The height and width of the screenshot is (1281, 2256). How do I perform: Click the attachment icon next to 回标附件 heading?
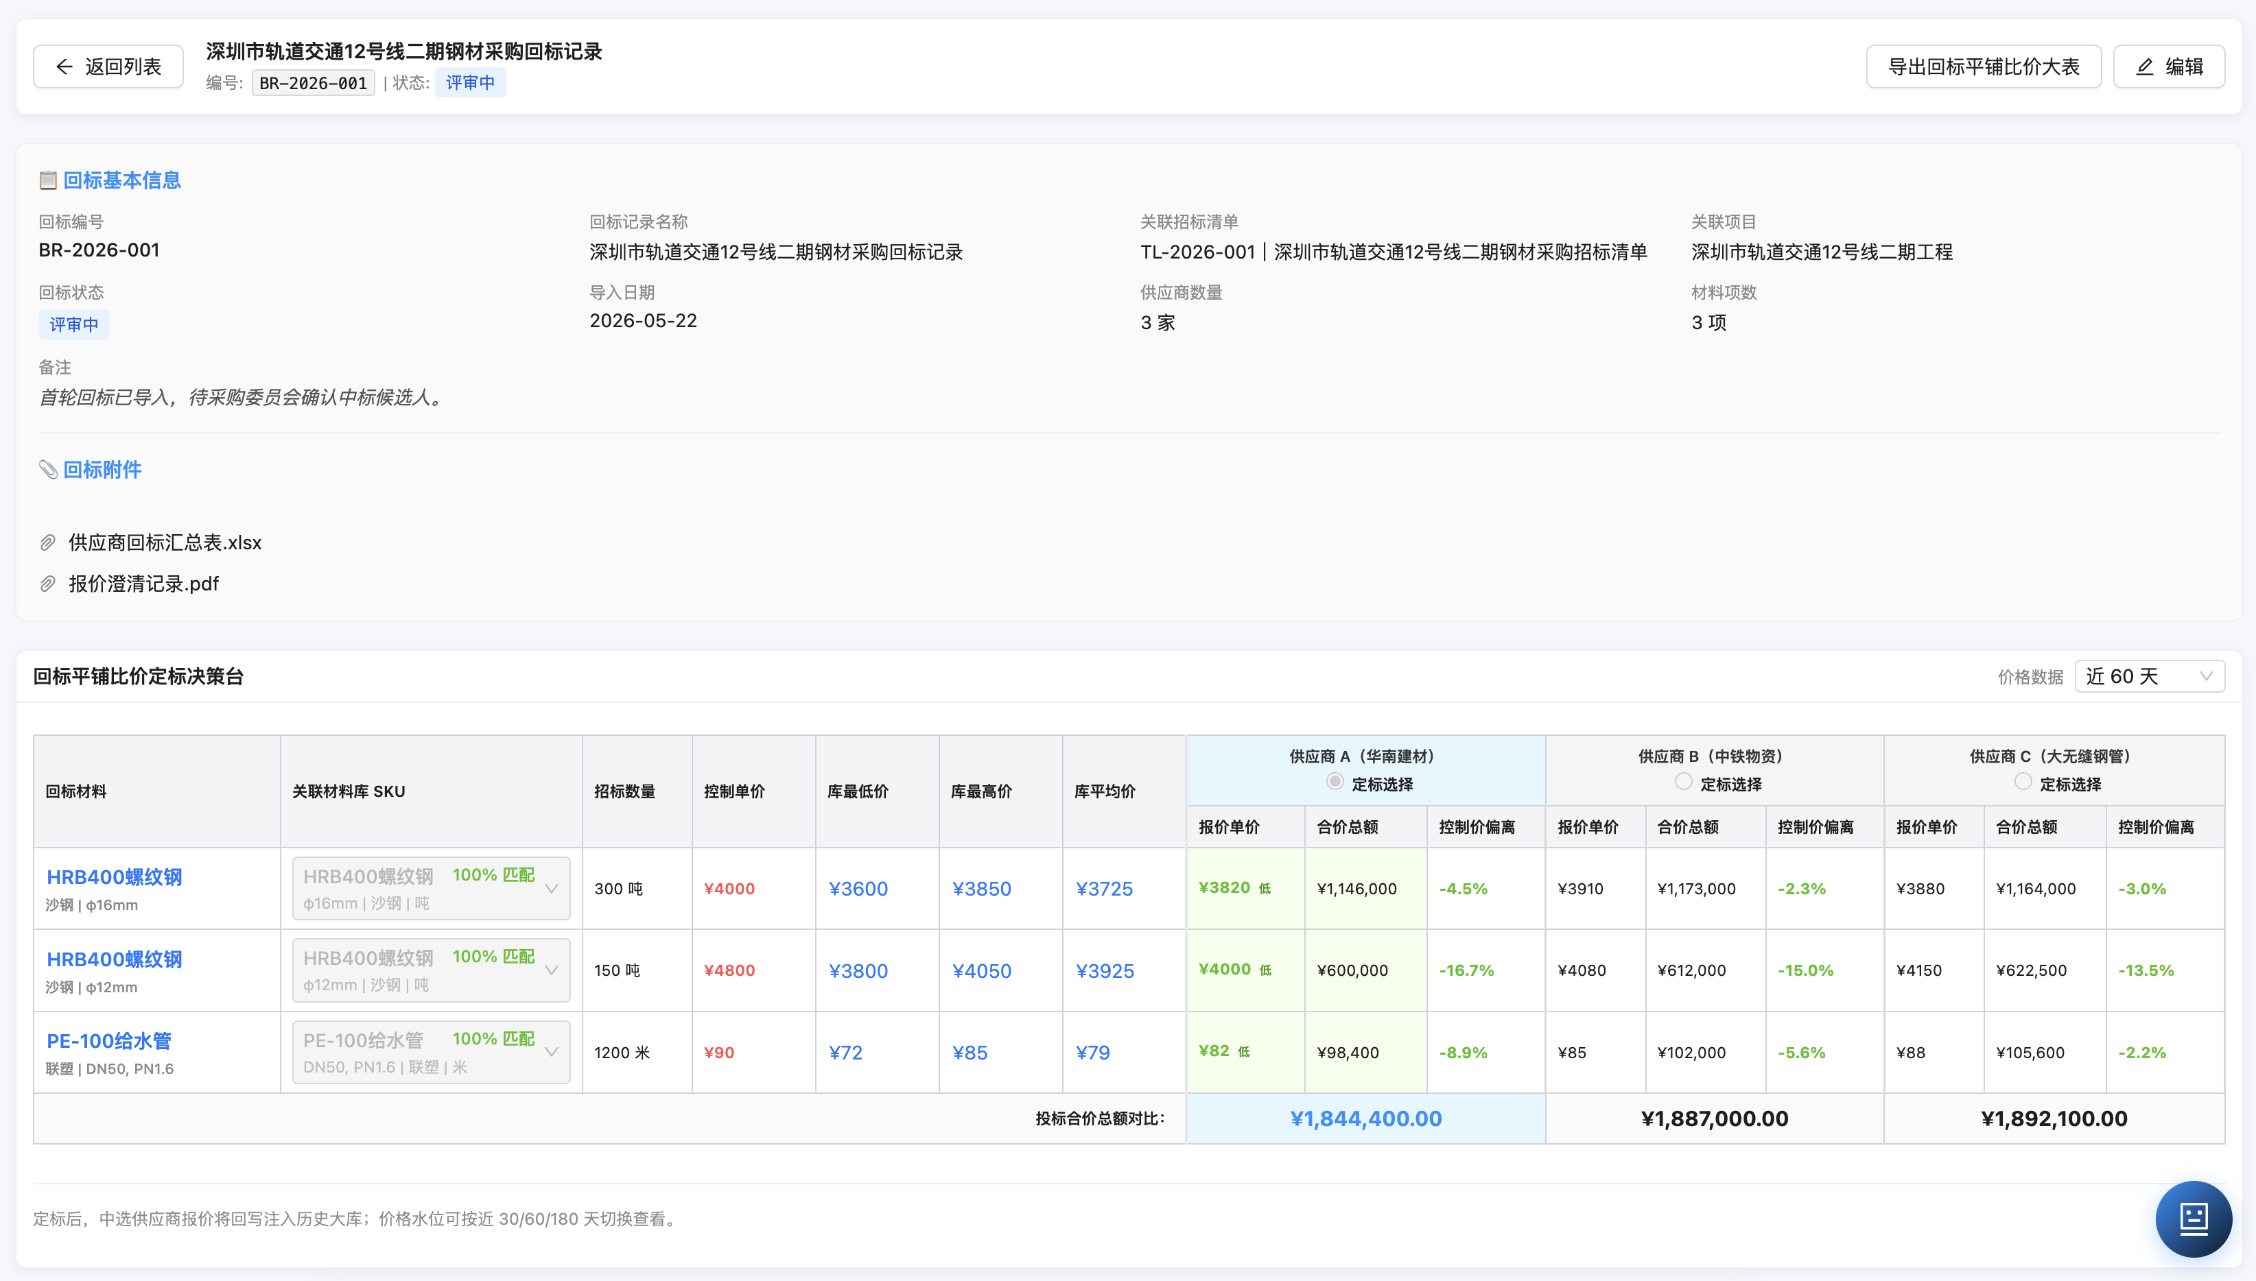(47, 470)
